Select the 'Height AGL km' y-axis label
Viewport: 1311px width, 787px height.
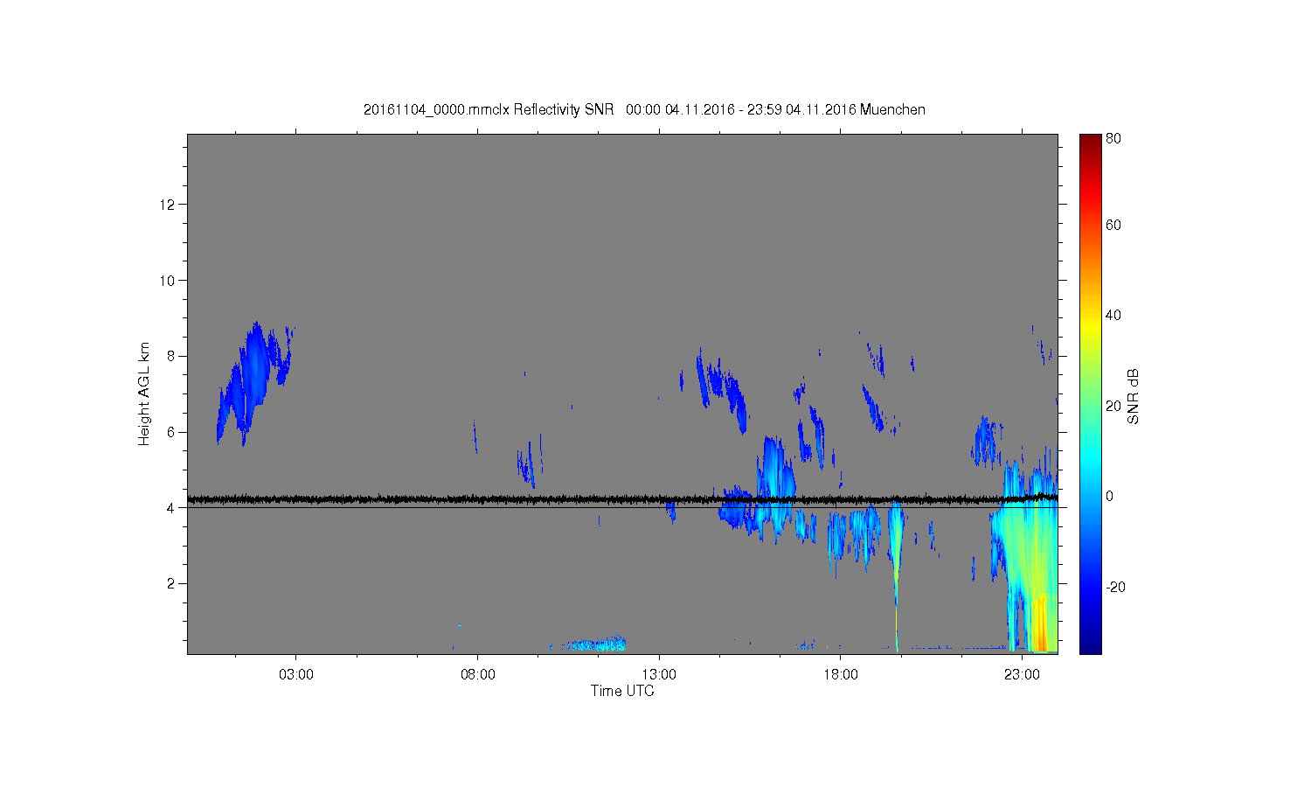click(143, 393)
